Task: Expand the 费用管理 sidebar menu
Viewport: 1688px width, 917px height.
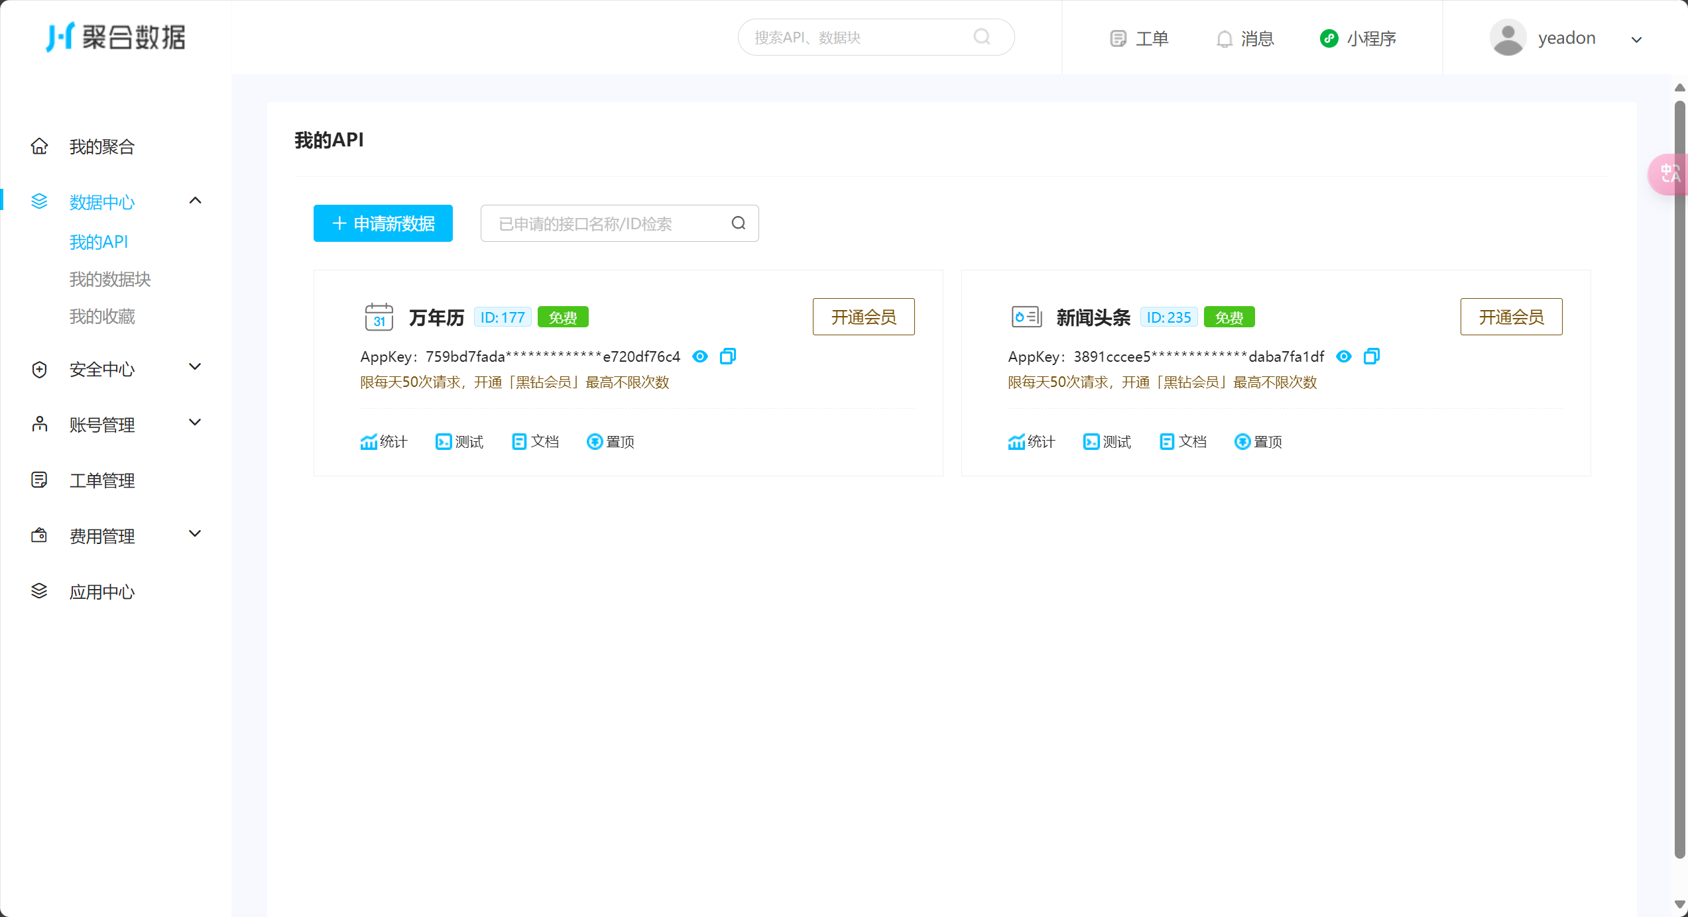Action: [x=195, y=534]
